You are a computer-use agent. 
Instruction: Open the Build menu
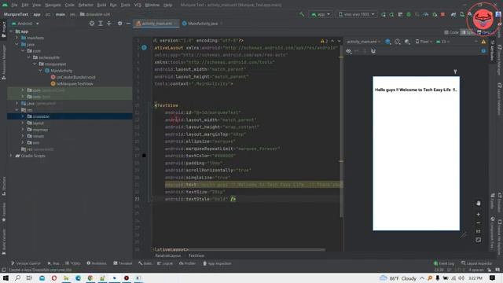click(x=101, y=5)
